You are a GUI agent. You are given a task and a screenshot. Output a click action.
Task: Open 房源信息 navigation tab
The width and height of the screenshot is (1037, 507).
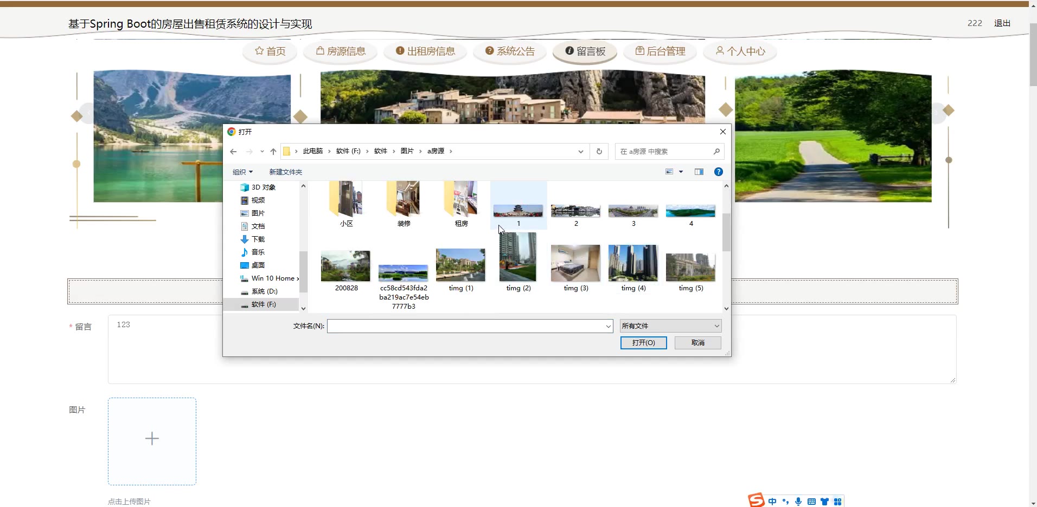341,51
